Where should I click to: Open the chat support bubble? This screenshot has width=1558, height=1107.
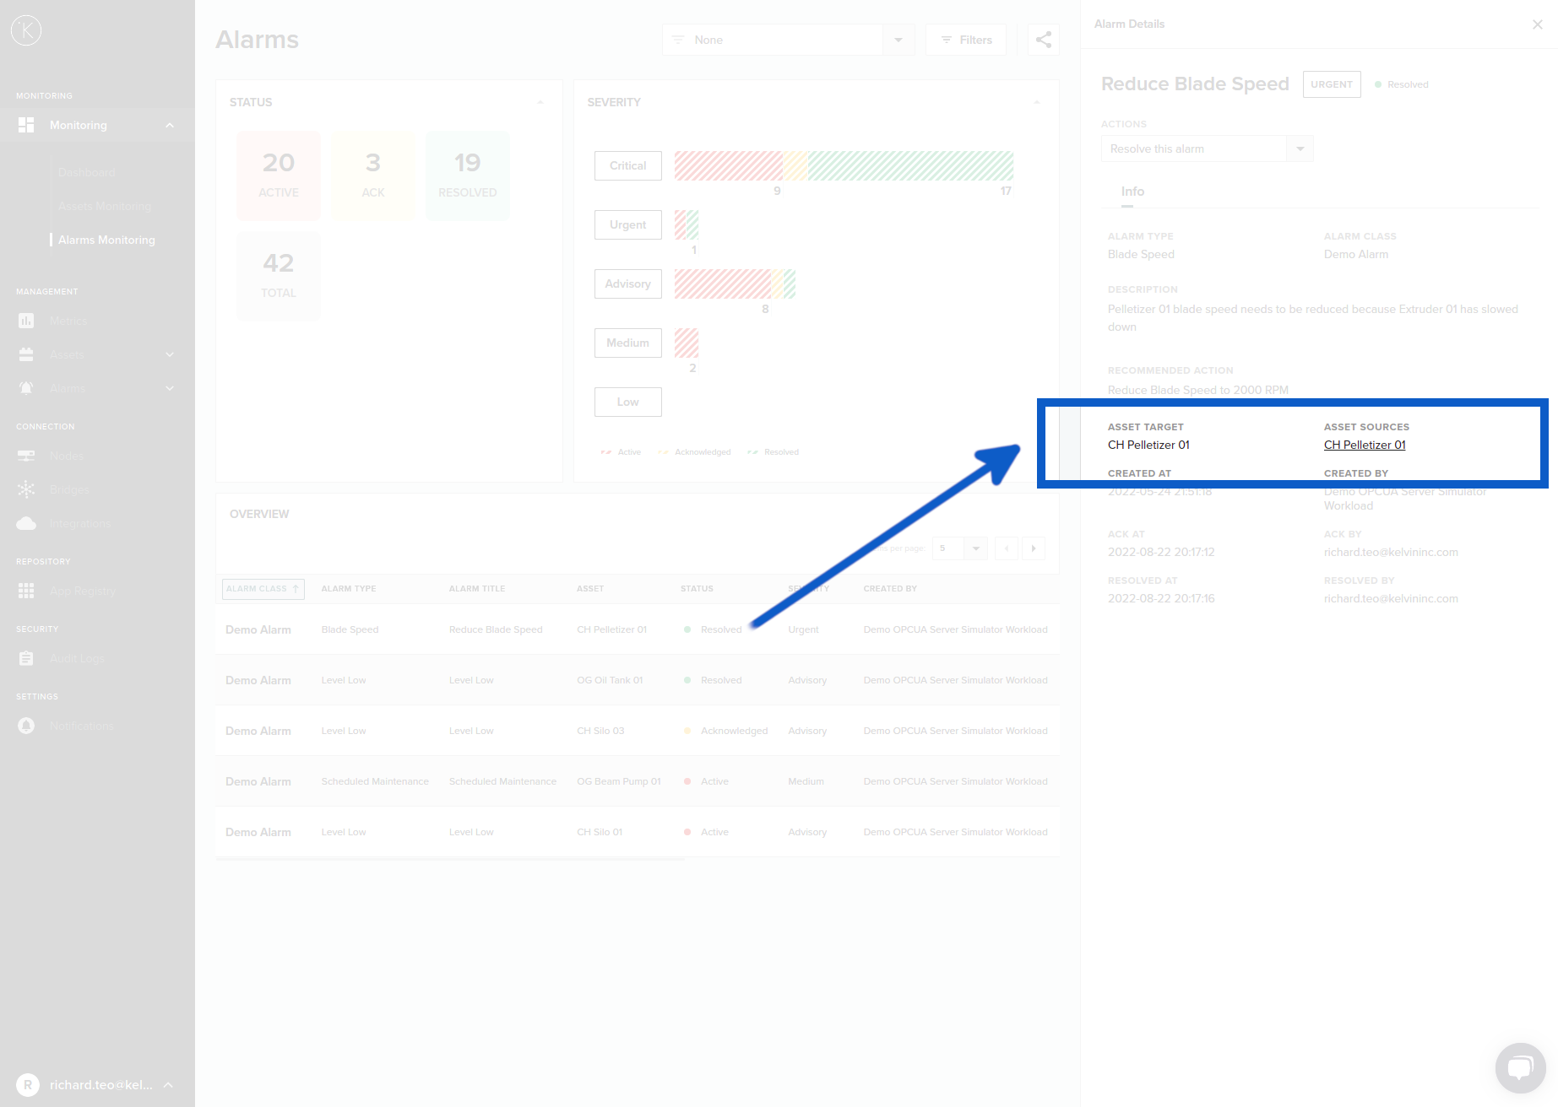pyautogui.click(x=1520, y=1067)
